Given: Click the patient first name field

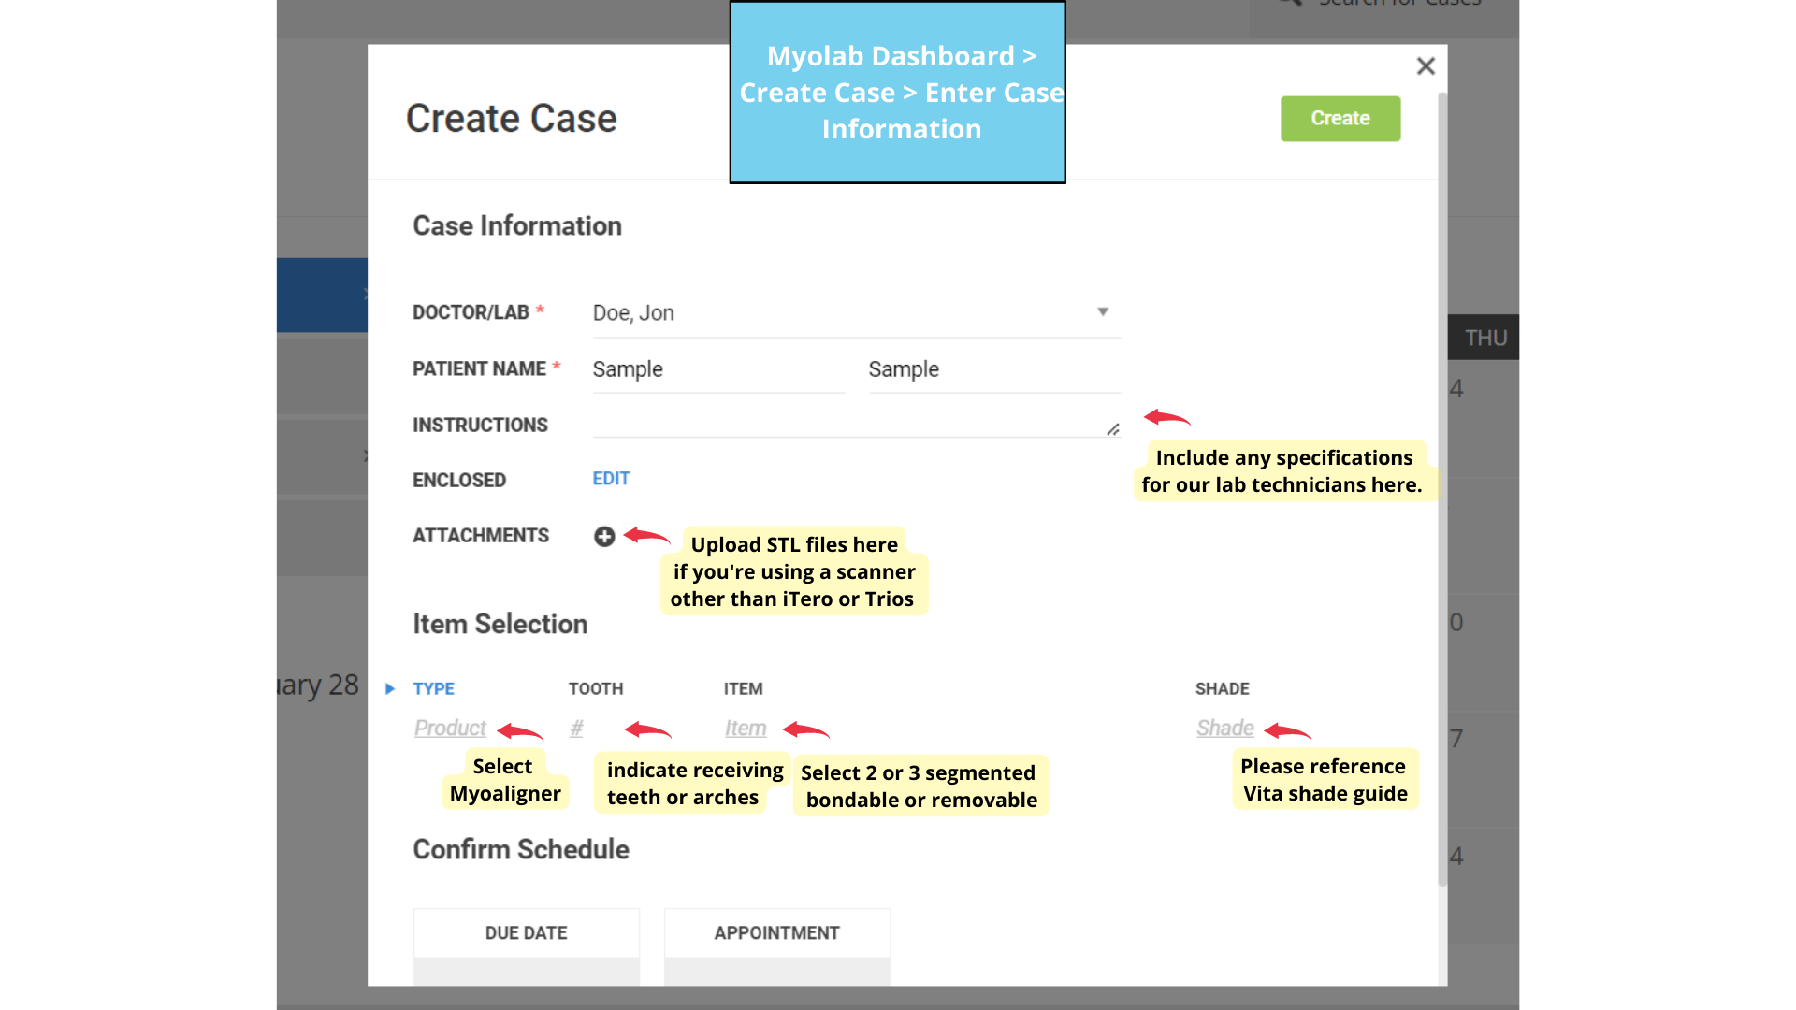Looking at the screenshot, I should [717, 370].
